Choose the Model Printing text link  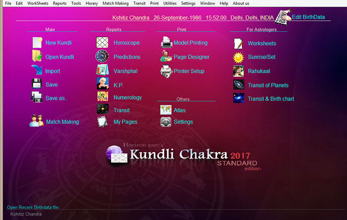pos(190,43)
